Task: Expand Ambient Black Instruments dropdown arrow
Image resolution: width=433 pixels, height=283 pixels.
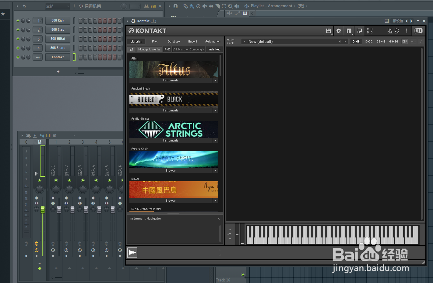Action: [x=215, y=111]
